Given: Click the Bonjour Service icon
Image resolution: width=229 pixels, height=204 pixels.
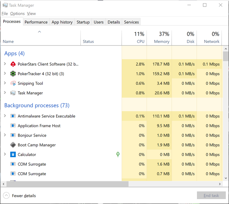Looking at the screenshot, I should point(13,136).
